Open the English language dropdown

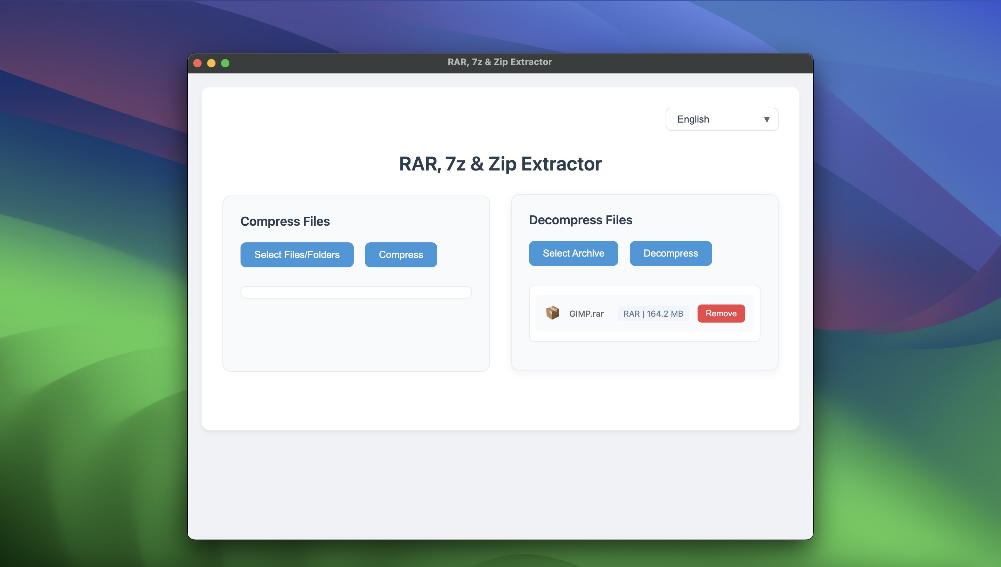click(x=721, y=119)
